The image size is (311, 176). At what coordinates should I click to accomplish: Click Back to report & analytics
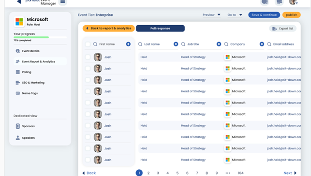[x=109, y=29]
